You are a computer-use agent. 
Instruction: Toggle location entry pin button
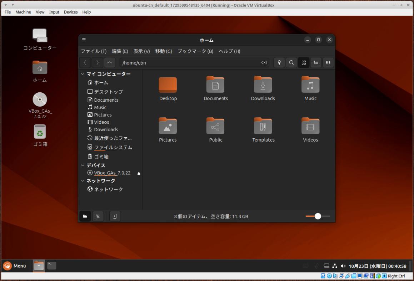click(279, 63)
